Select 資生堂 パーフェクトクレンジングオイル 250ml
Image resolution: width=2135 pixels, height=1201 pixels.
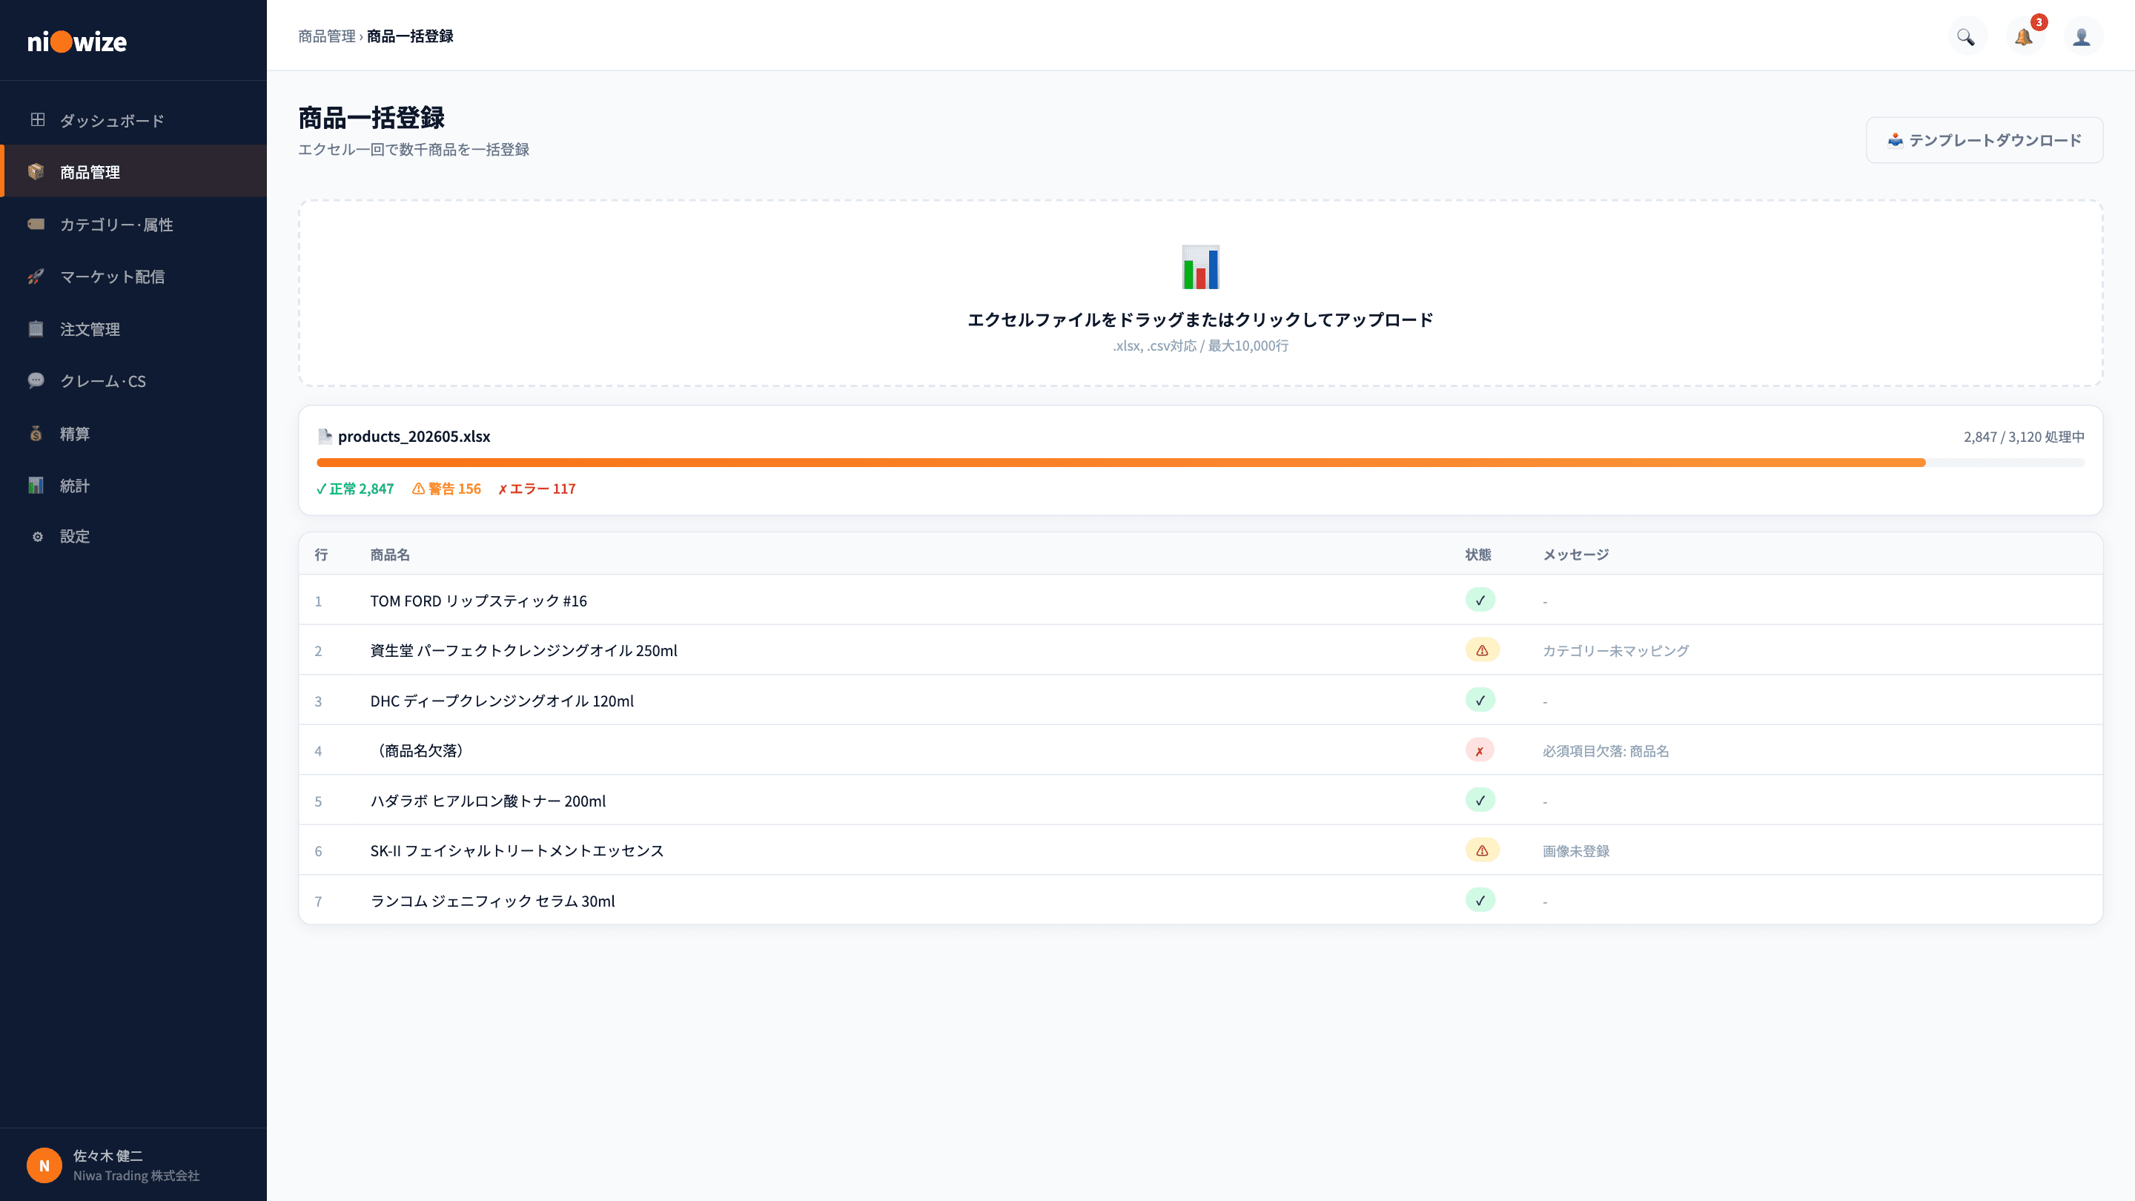click(524, 651)
